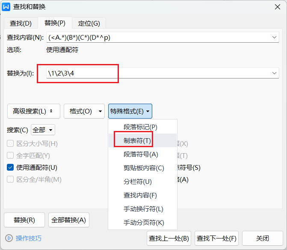Switch to the 定位 tab
287x250 pixels.
pyautogui.click(x=89, y=23)
